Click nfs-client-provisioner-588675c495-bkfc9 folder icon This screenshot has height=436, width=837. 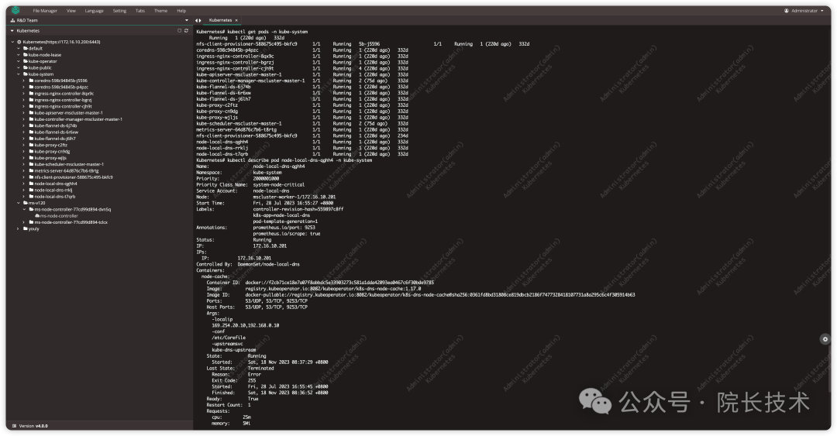(x=31, y=177)
